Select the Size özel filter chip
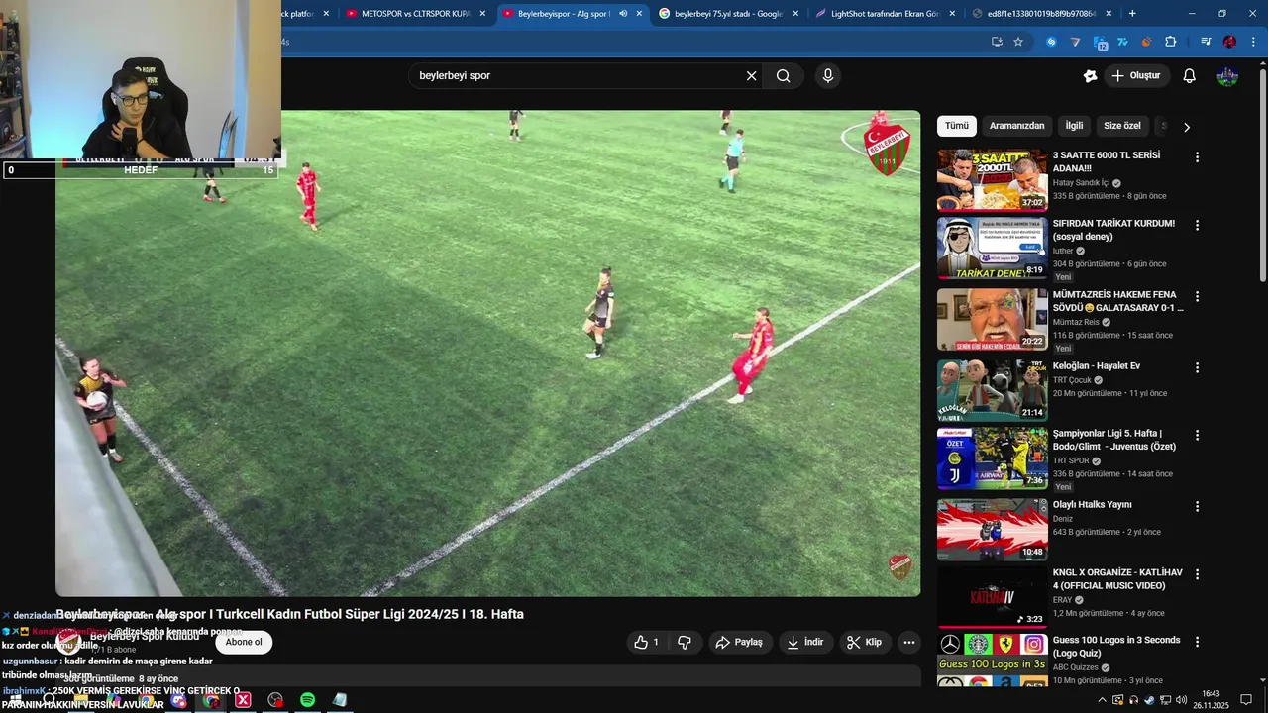 [1122, 126]
